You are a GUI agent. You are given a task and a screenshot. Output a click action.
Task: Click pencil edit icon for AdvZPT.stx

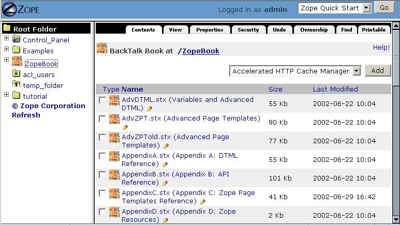[125, 127]
